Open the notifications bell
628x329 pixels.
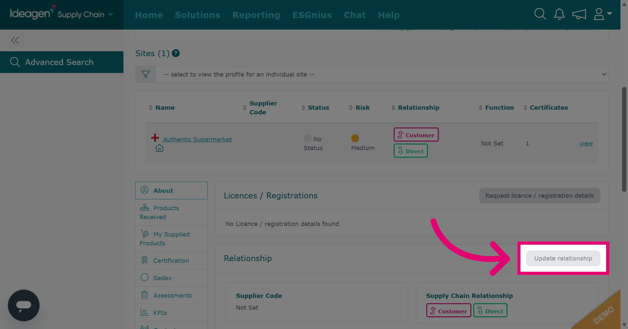(559, 14)
